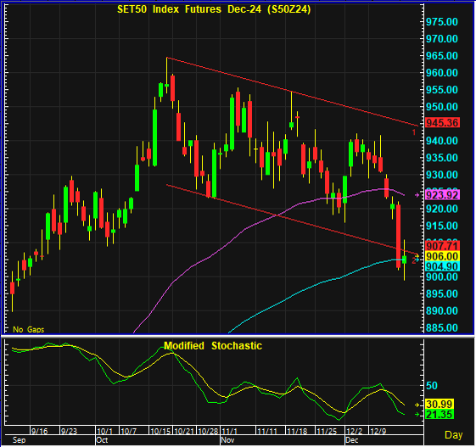Click the 904.90 cyan moving average label
The image size is (476, 447).
(442, 266)
